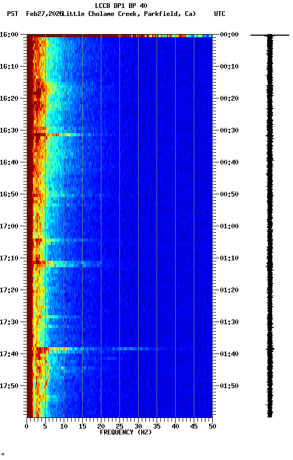Click the 16:10 PST time label
Screen dimensions: 293x460
point(9,67)
